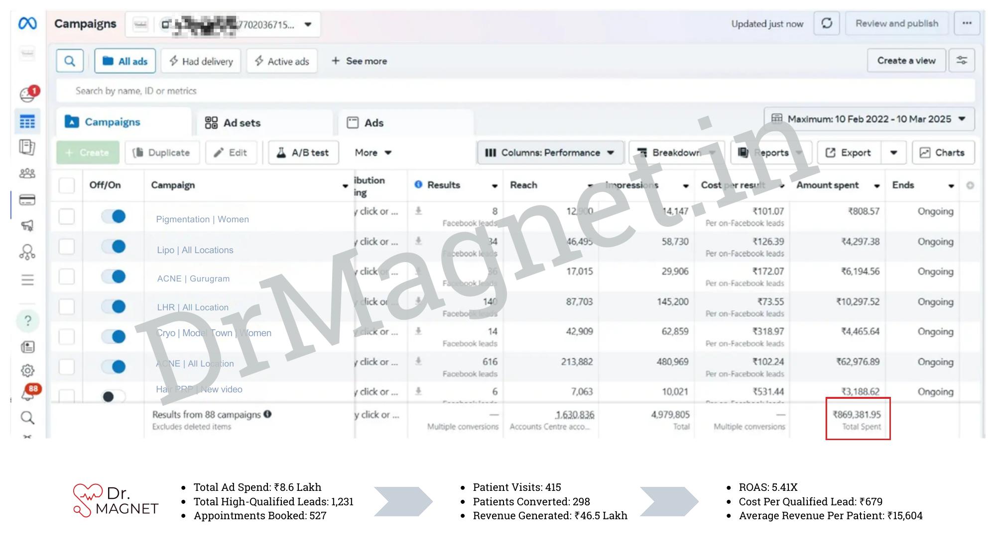This screenshot has width=996, height=560.
Task: Open Amount spent column sort arrow
Action: pos(876,186)
